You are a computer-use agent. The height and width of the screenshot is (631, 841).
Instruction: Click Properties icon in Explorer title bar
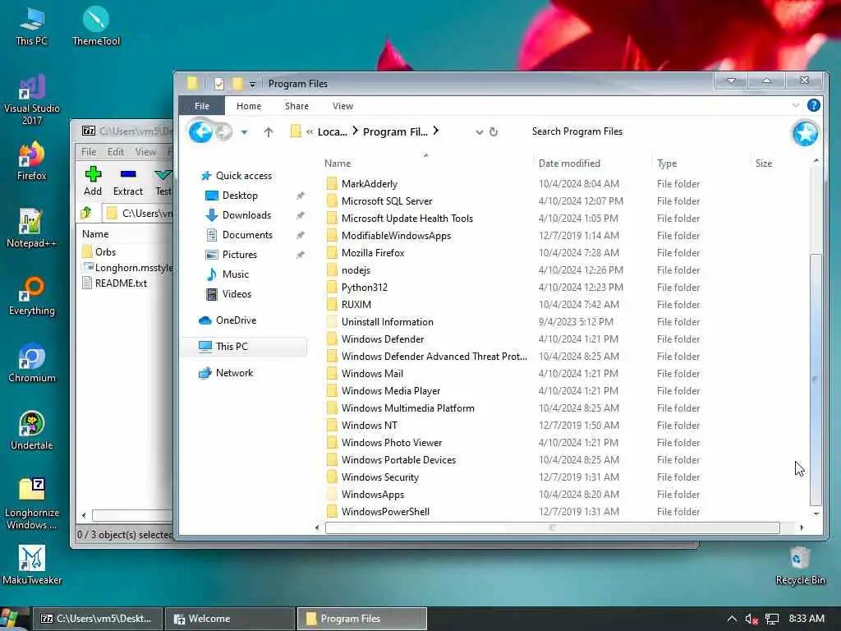tap(218, 84)
